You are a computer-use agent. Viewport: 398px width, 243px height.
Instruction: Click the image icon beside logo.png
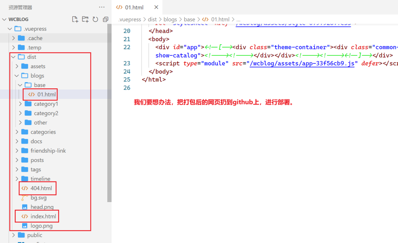tap(24, 226)
